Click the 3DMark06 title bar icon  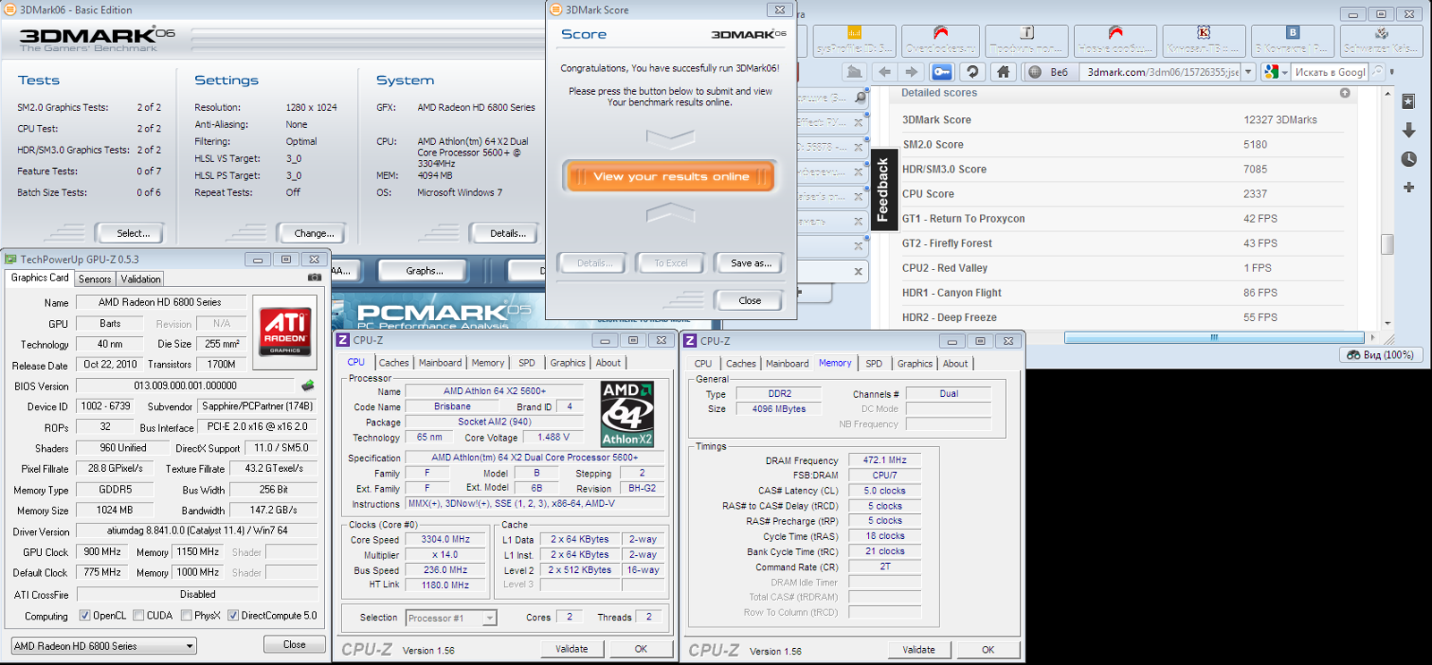pyautogui.click(x=10, y=10)
